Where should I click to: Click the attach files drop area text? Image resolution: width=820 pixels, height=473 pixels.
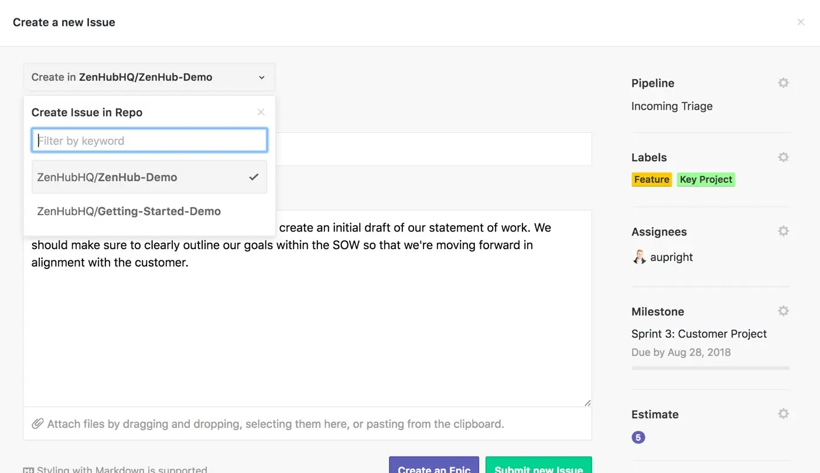[x=275, y=424]
